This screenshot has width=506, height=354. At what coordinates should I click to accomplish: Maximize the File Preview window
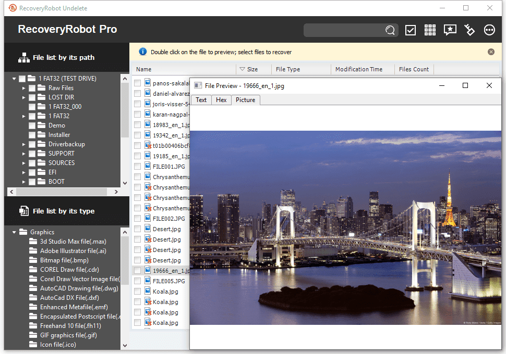[x=465, y=85]
